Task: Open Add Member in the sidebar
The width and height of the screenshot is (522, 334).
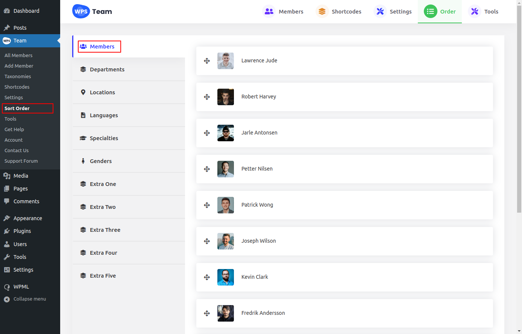Action: click(x=19, y=66)
